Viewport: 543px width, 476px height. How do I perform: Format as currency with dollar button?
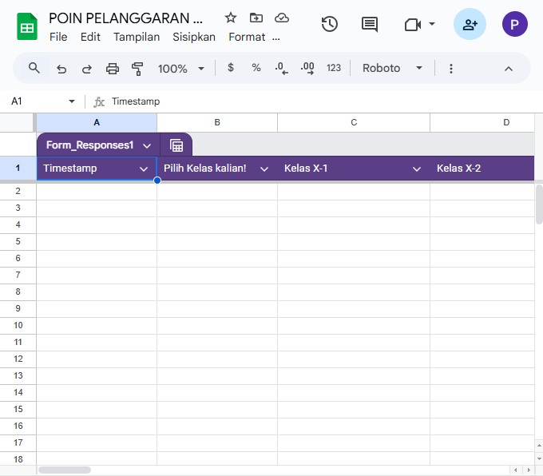tap(231, 68)
